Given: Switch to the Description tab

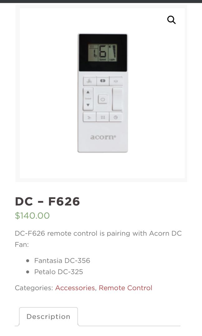Looking at the screenshot, I should tap(48, 316).
